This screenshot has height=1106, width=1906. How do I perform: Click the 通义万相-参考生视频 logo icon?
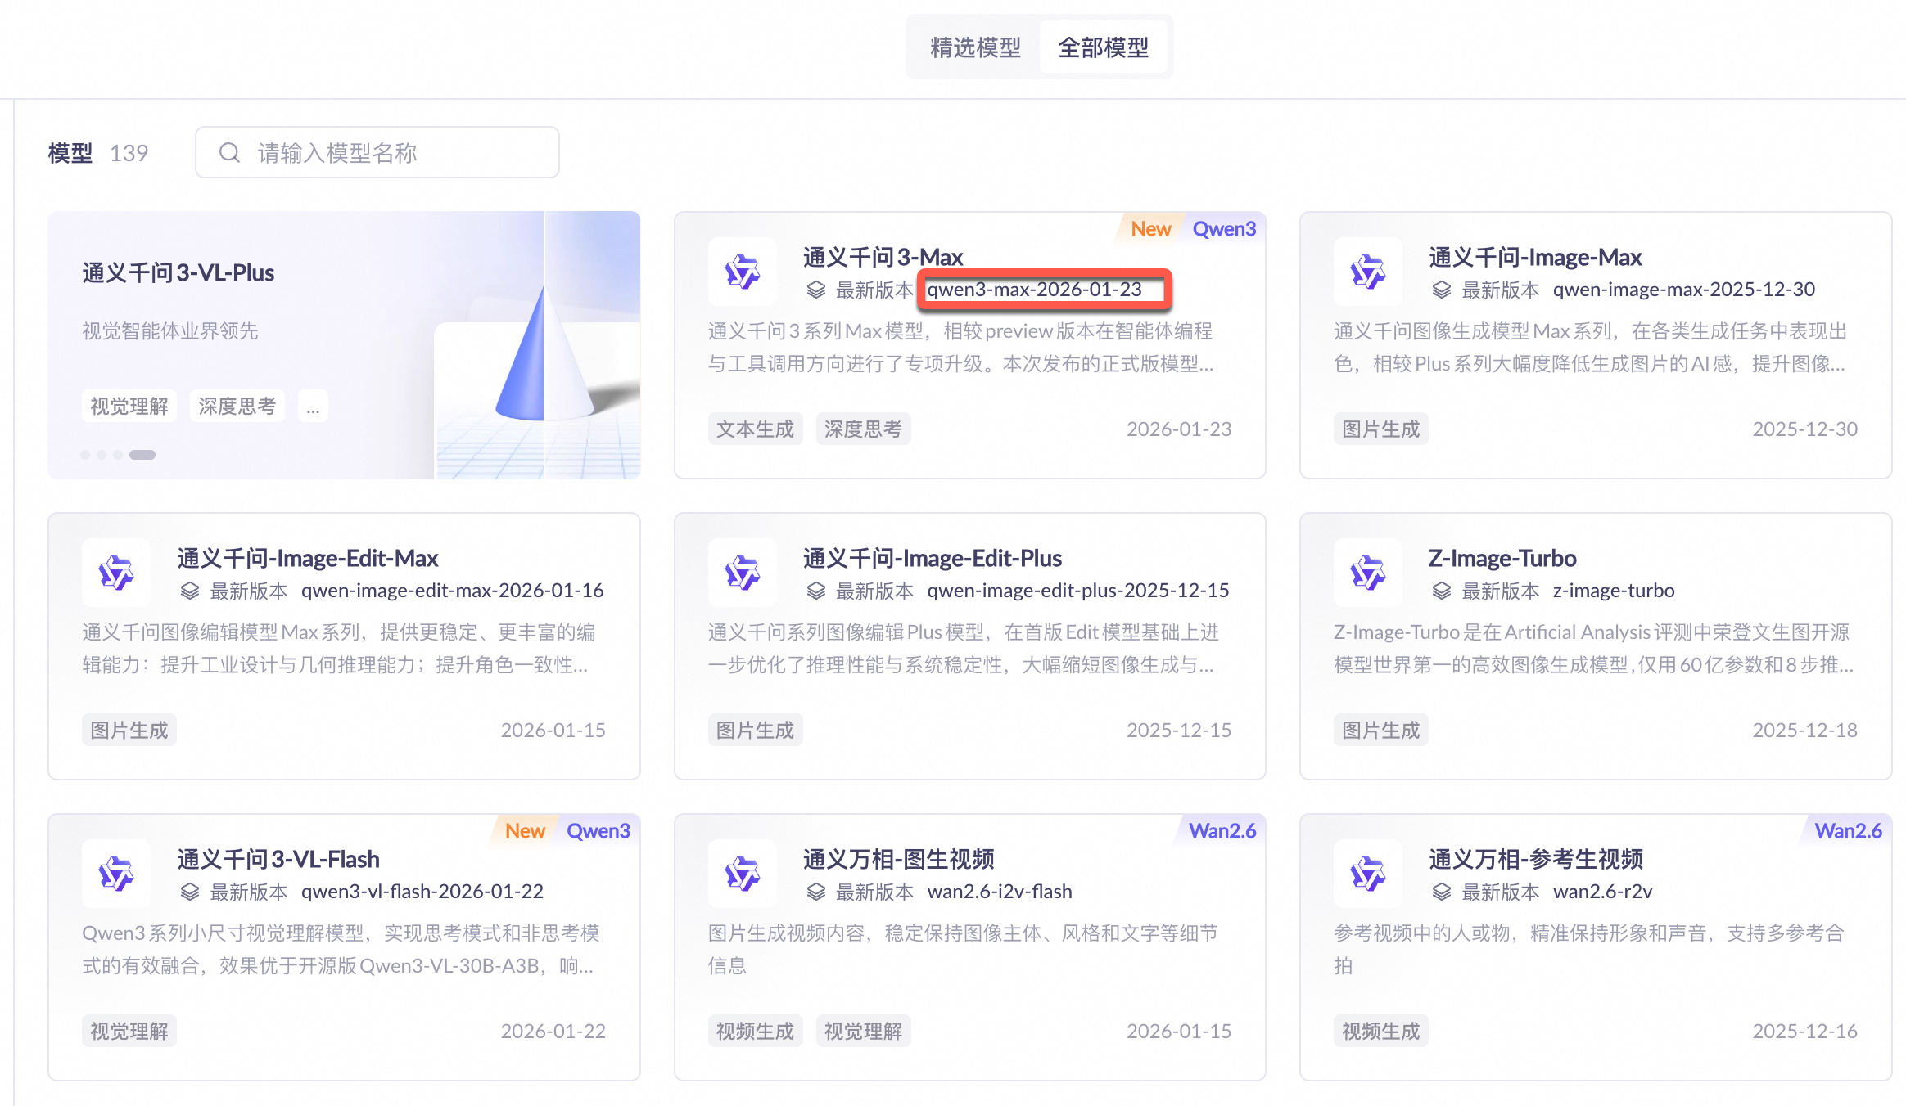pos(1367,874)
